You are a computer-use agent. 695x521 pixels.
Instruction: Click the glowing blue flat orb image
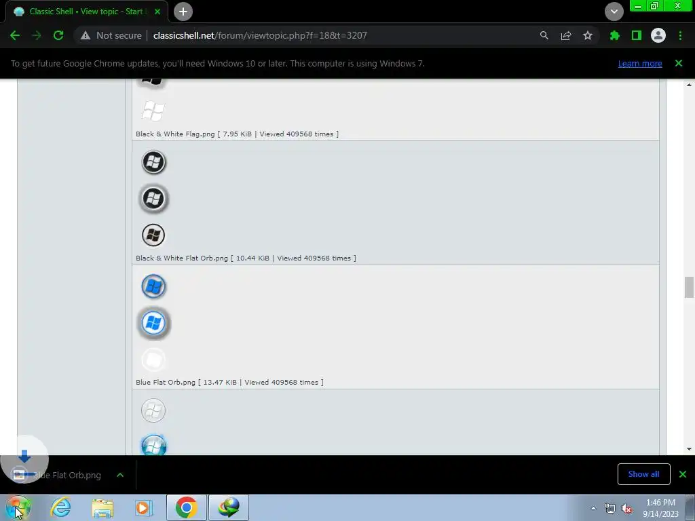coord(153,323)
